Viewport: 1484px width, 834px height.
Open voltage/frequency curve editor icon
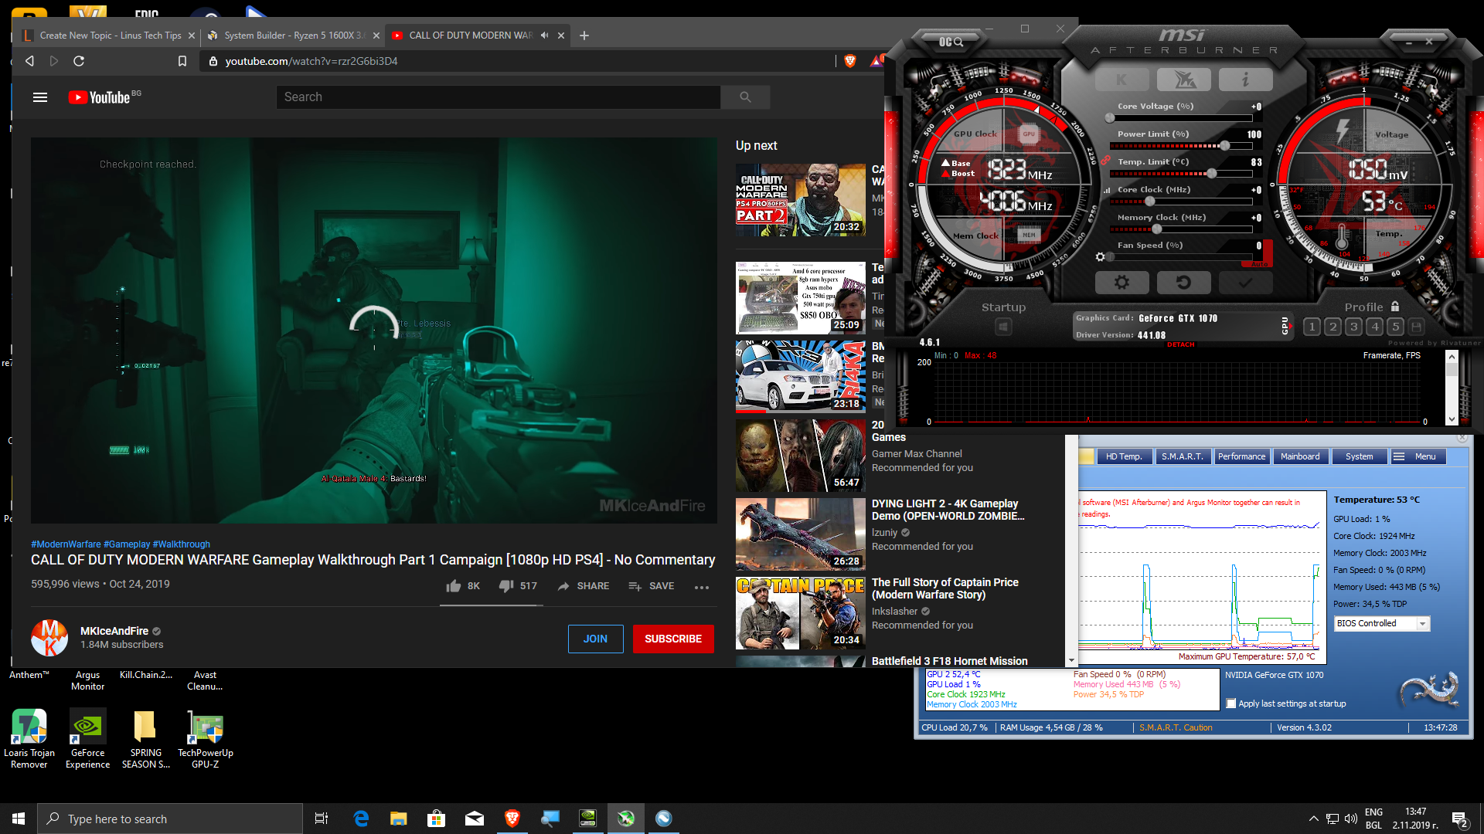coord(1106,190)
